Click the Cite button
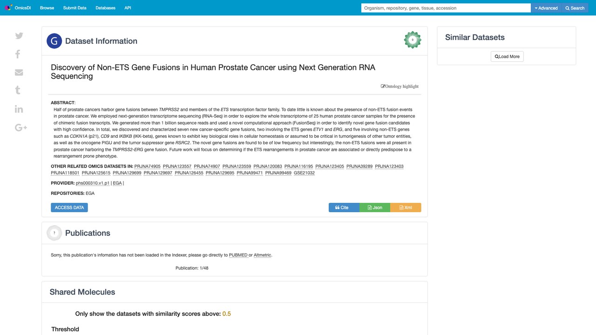Screen dimensions: 596x335 pos(344,208)
